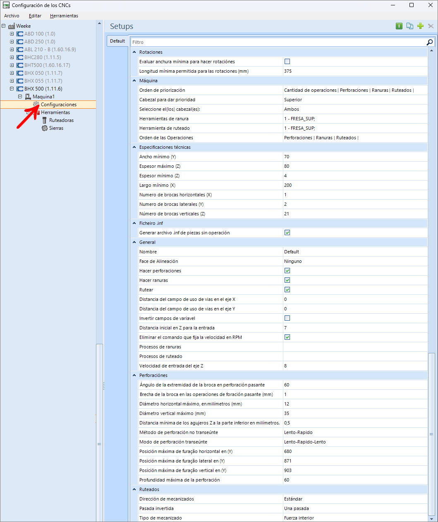This screenshot has height=522, width=438.
Task: Collapse the BHX 500 (1.11.6) node
Action: point(12,89)
